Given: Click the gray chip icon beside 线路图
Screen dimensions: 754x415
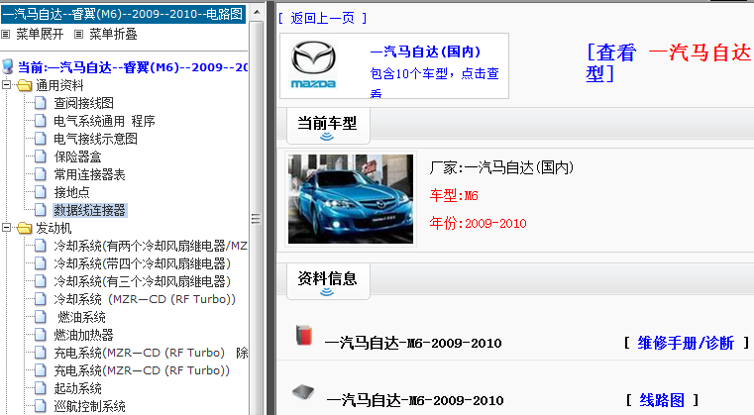Looking at the screenshot, I should tap(303, 392).
